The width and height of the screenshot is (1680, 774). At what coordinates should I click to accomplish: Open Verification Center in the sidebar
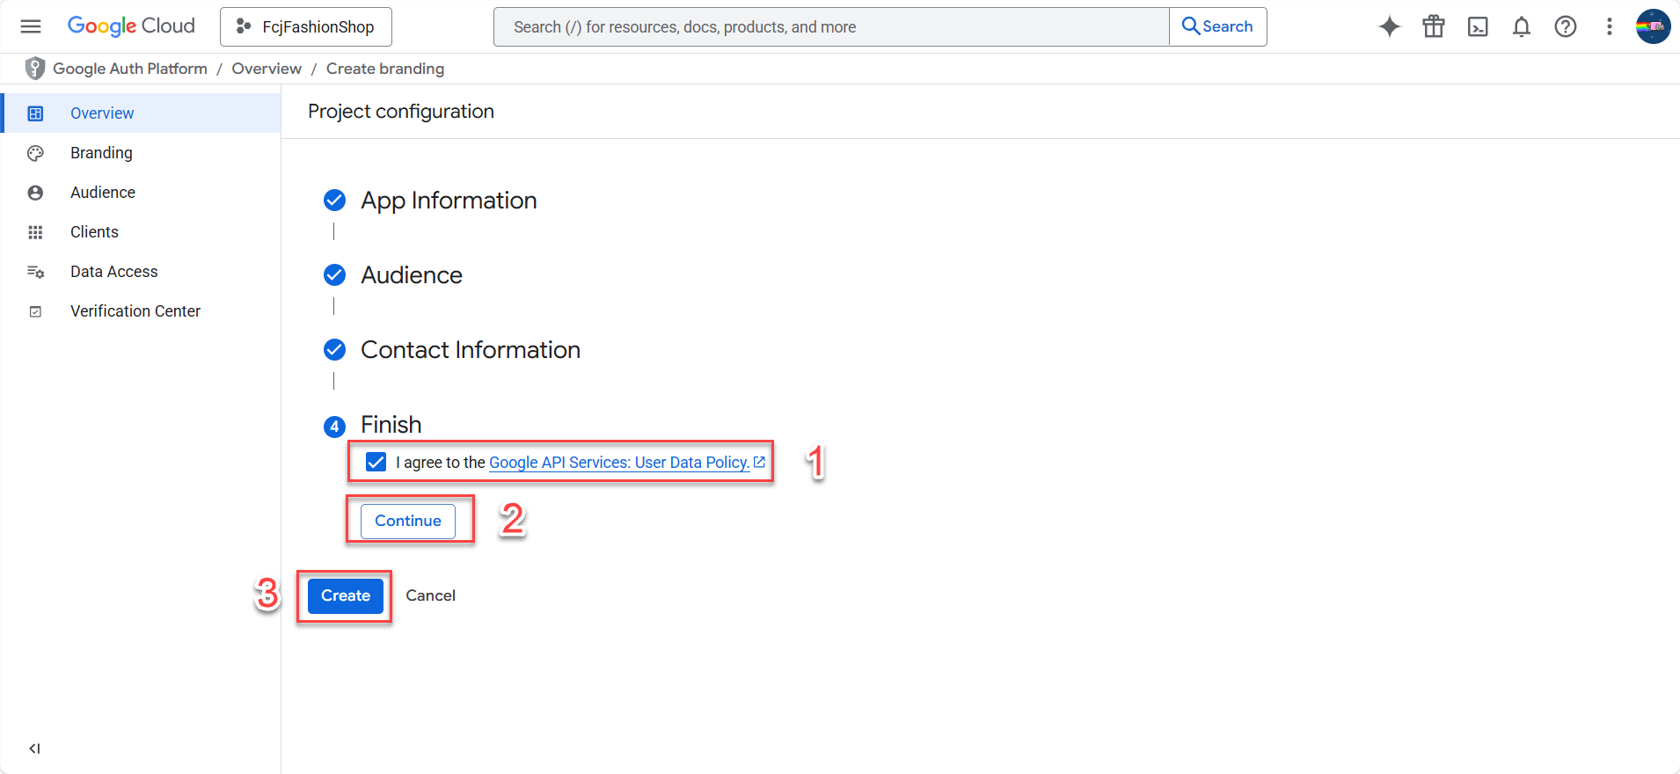tap(141, 311)
